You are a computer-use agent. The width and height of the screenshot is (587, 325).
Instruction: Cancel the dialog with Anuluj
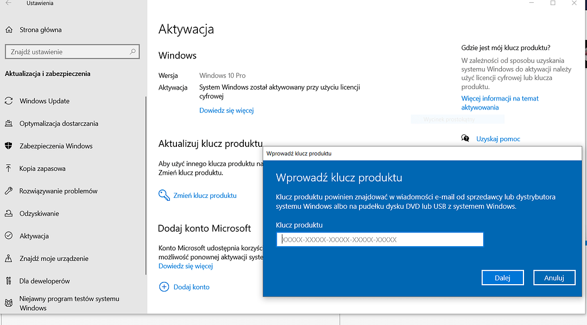(554, 277)
